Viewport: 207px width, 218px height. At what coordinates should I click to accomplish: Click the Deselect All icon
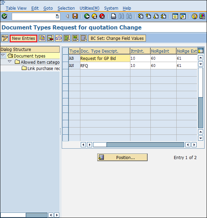point(83,38)
